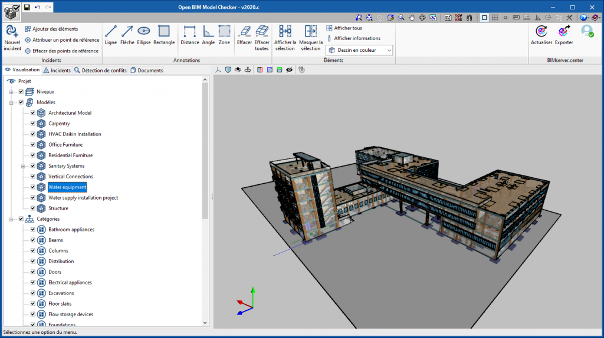
Task: Select the Ligne annotation tool
Action: click(111, 35)
